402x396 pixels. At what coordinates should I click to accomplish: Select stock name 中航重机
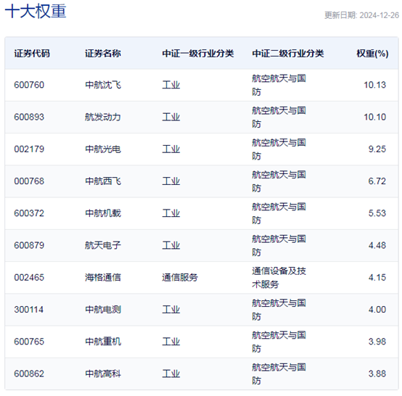click(103, 342)
